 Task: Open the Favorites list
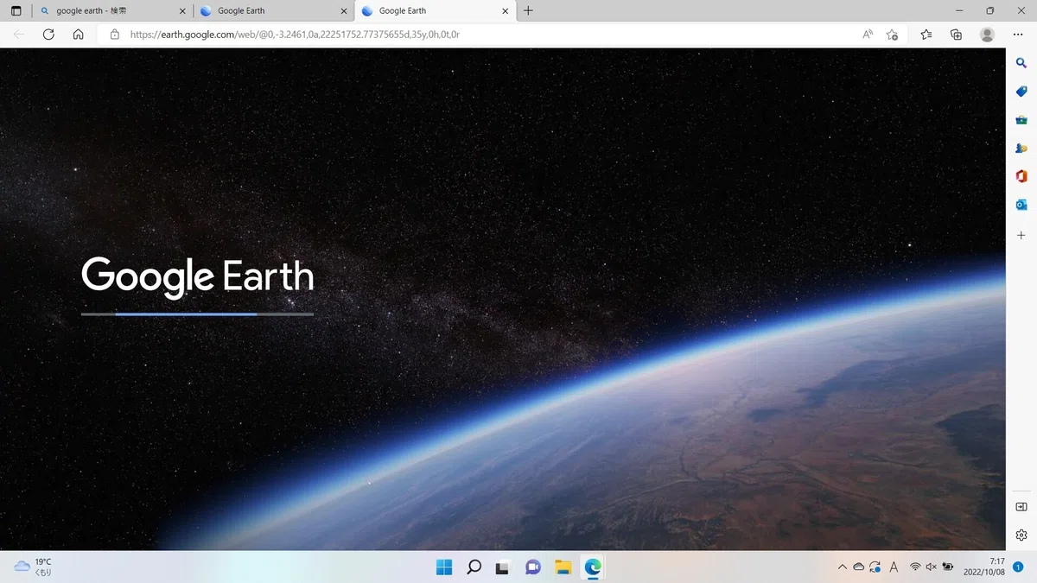(x=926, y=35)
